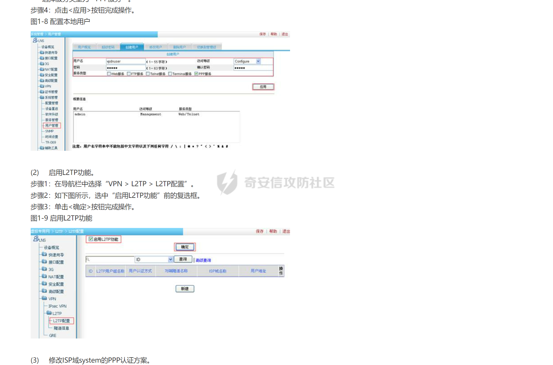
Task: Click the L2TP用户组名称 column header
Action: 110,271
